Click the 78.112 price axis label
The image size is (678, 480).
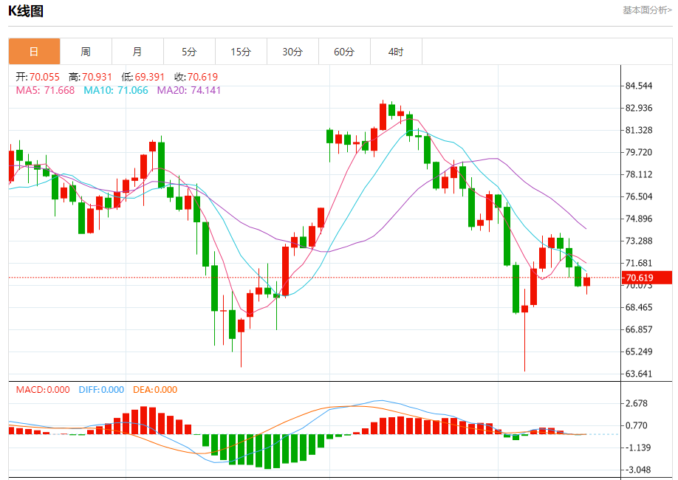click(x=639, y=174)
